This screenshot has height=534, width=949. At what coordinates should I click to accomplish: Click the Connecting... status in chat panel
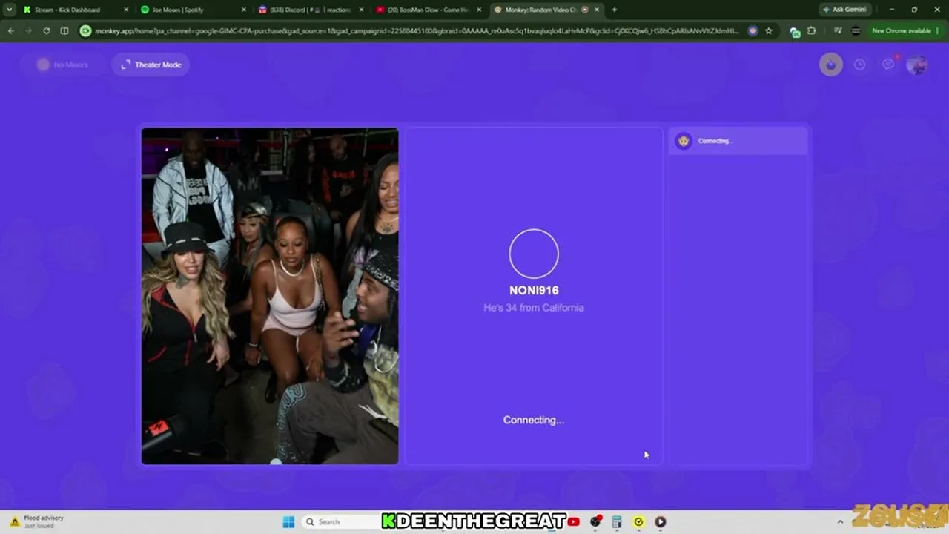715,141
